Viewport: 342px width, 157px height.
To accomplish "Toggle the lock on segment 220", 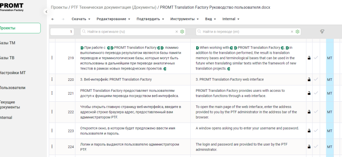I will [309, 79].
